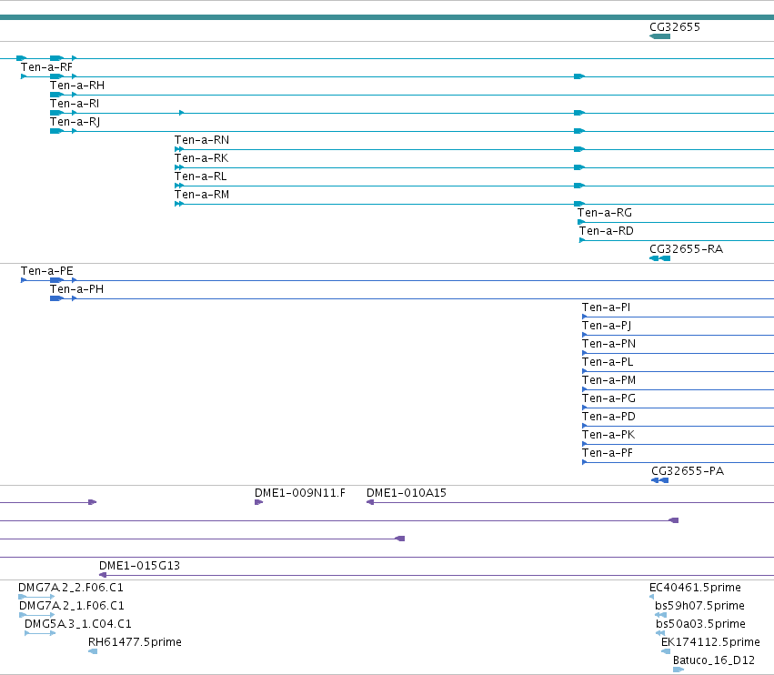Select the Ten-a-PD protein label
Image resolution: width=774 pixels, height=675 pixels.
(608, 418)
